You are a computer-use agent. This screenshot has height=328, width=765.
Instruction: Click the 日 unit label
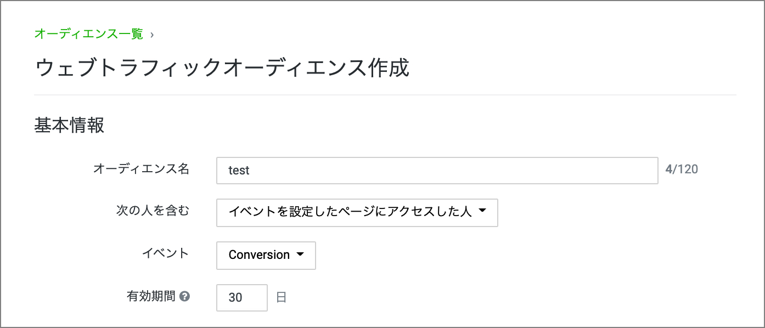(281, 298)
